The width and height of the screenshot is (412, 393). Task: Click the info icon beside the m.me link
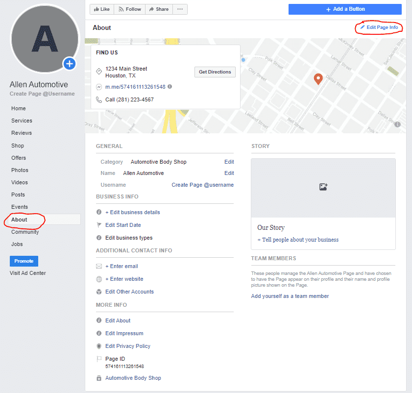[x=170, y=86]
